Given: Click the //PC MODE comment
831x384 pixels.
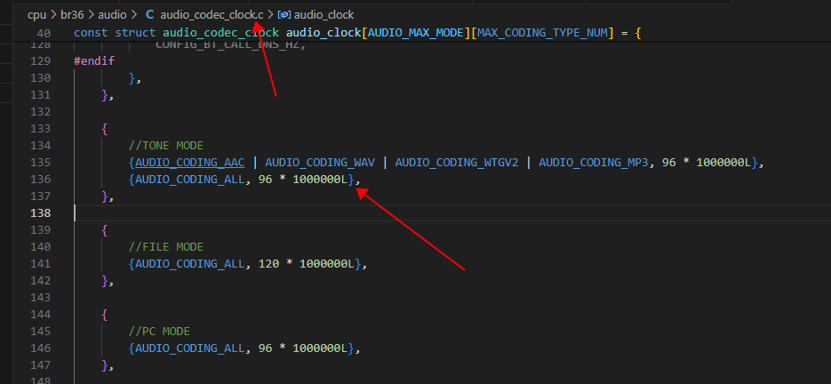Looking at the screenshot, I should coord(159,332).
